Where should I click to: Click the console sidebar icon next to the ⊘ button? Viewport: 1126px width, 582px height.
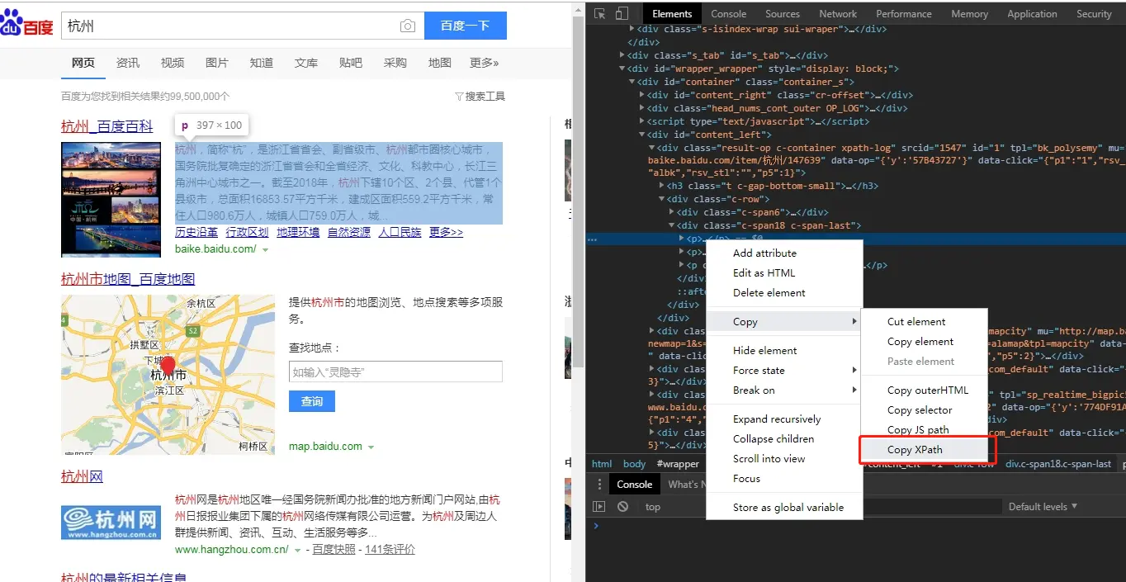pos(600,506)
